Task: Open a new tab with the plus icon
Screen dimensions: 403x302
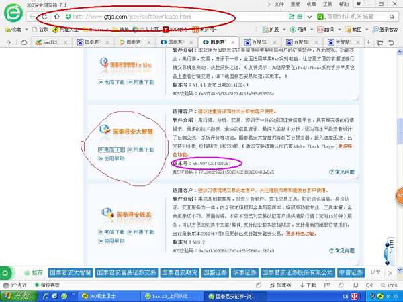Action: pyautogui.click(x=369, y=42)
